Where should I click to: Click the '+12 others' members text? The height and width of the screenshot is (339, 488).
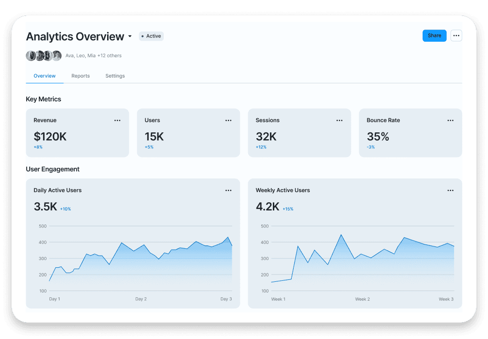click(110, 56)
